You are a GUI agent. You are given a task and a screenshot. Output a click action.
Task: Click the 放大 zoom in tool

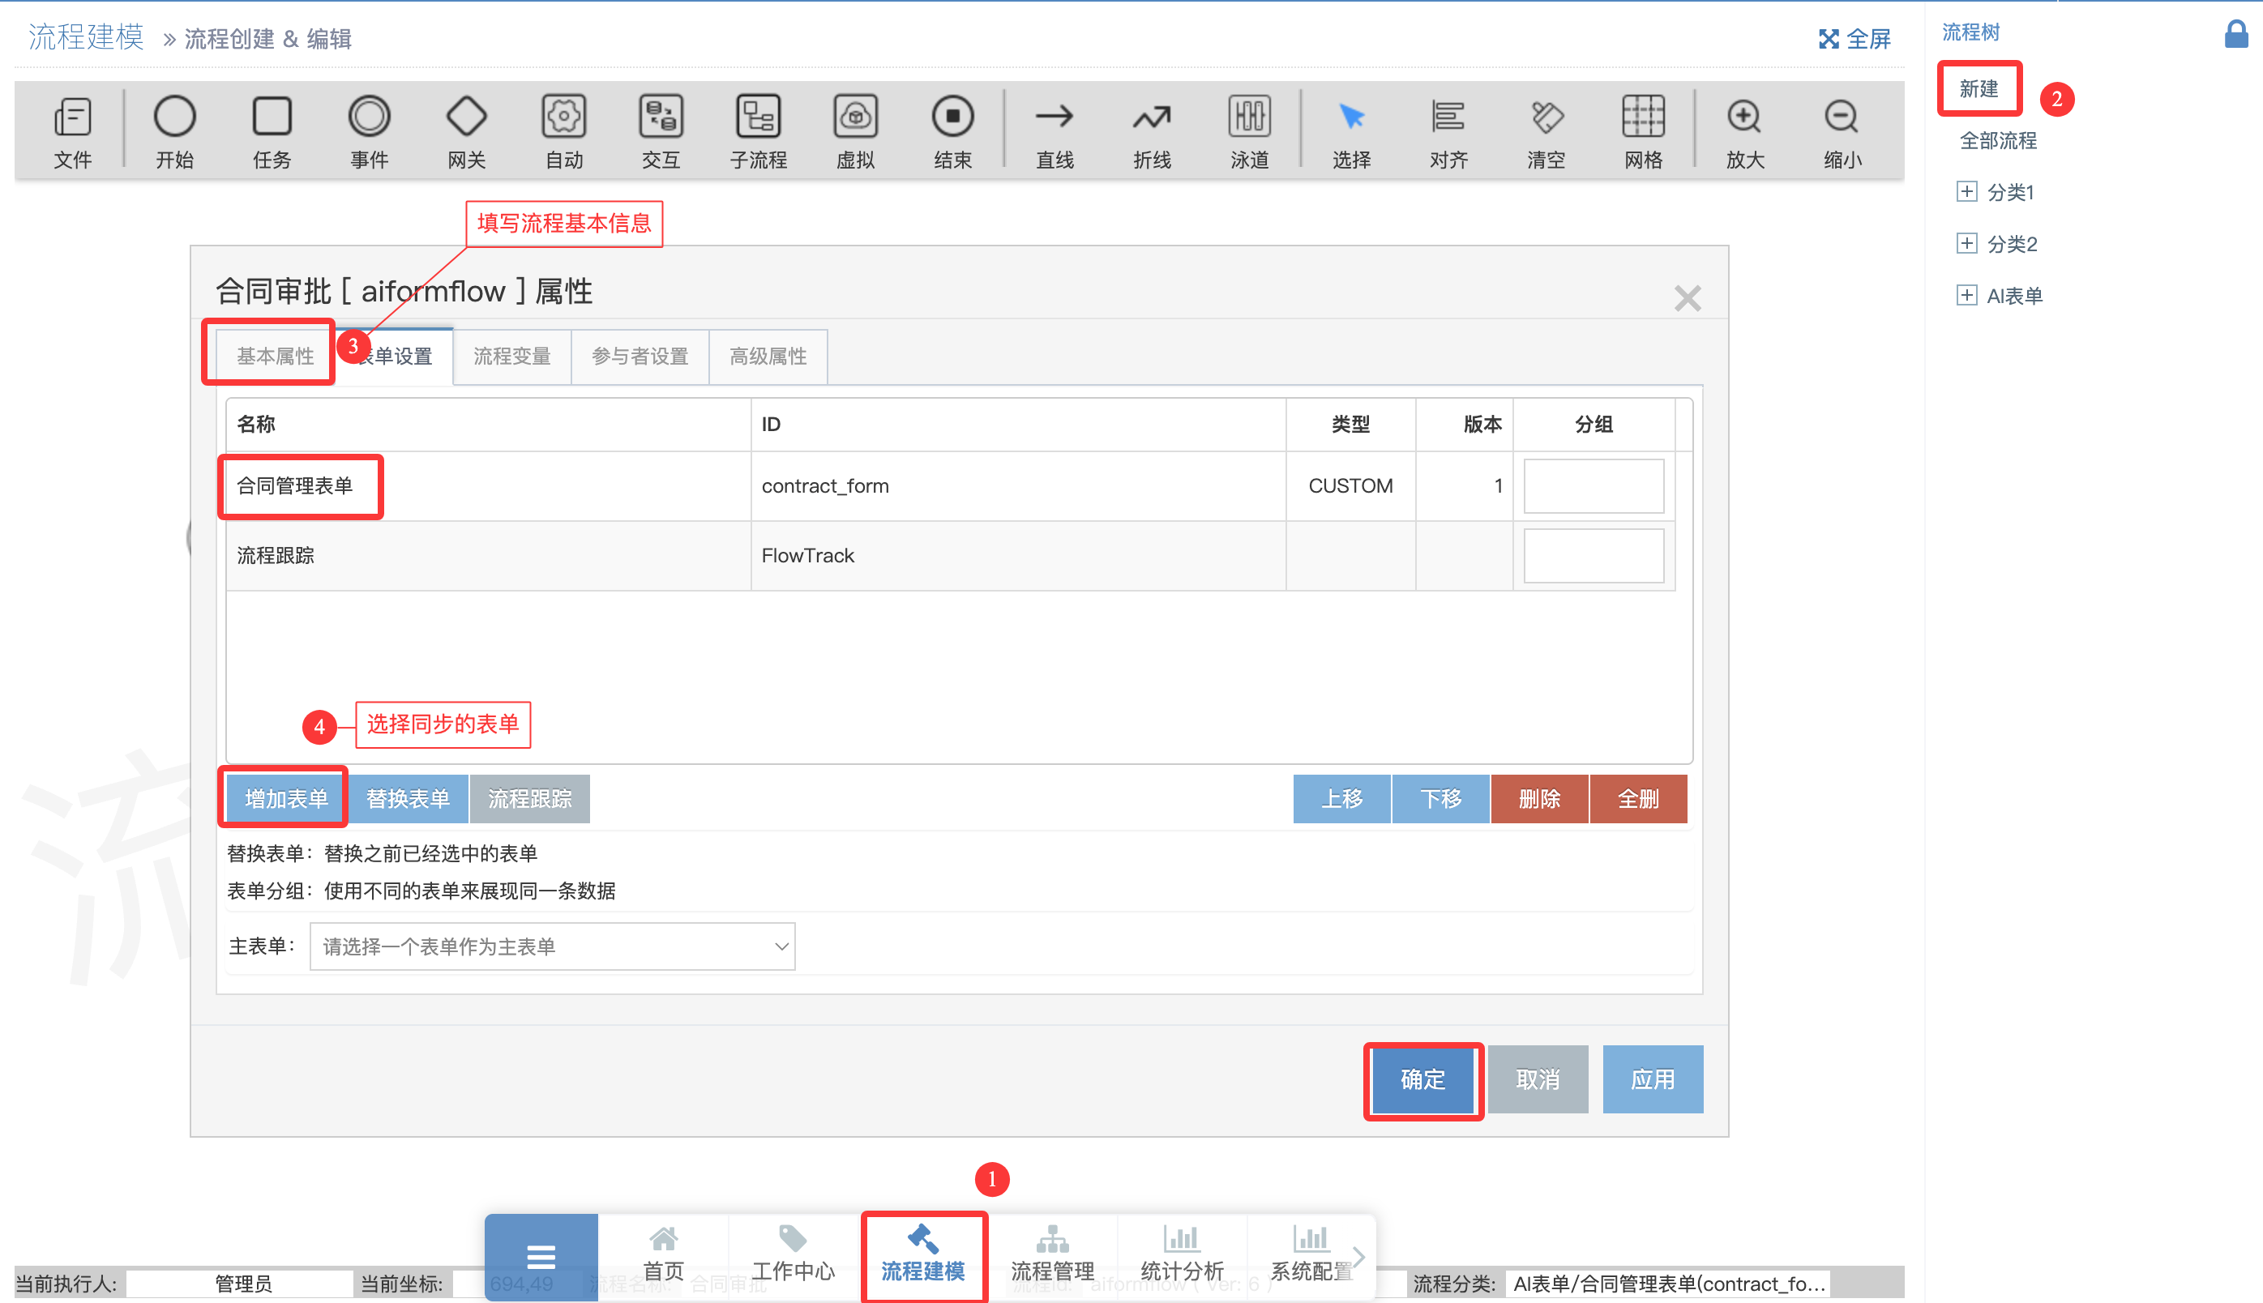(x=1745, y=132)
